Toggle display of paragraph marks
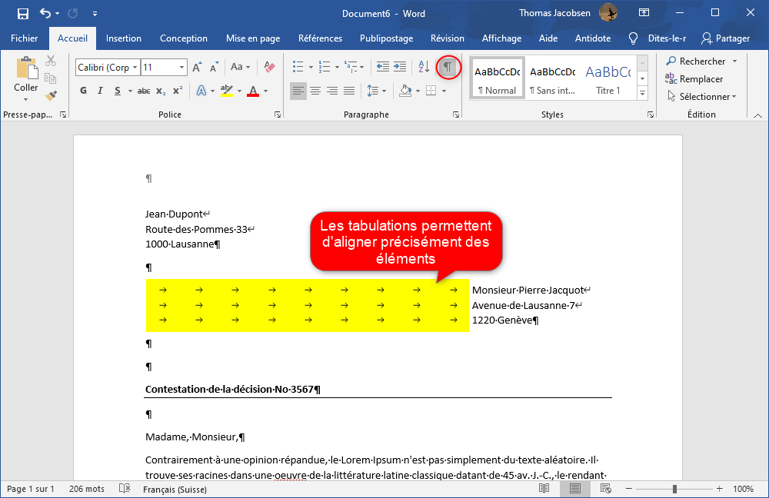The height and width of the screenshot is (498, 769). 448,67
